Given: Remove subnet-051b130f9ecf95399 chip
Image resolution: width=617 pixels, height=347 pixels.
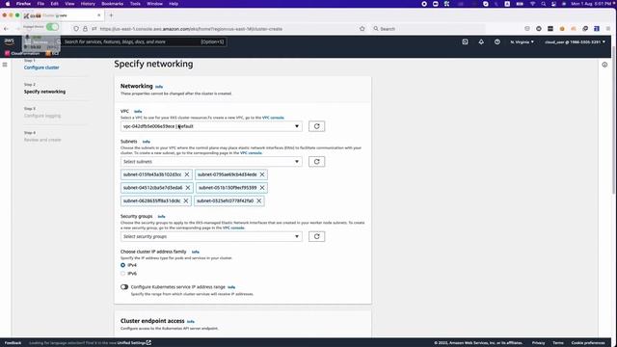Looking at the screenshot, I should pyautogui.click(x=262, y=188).
